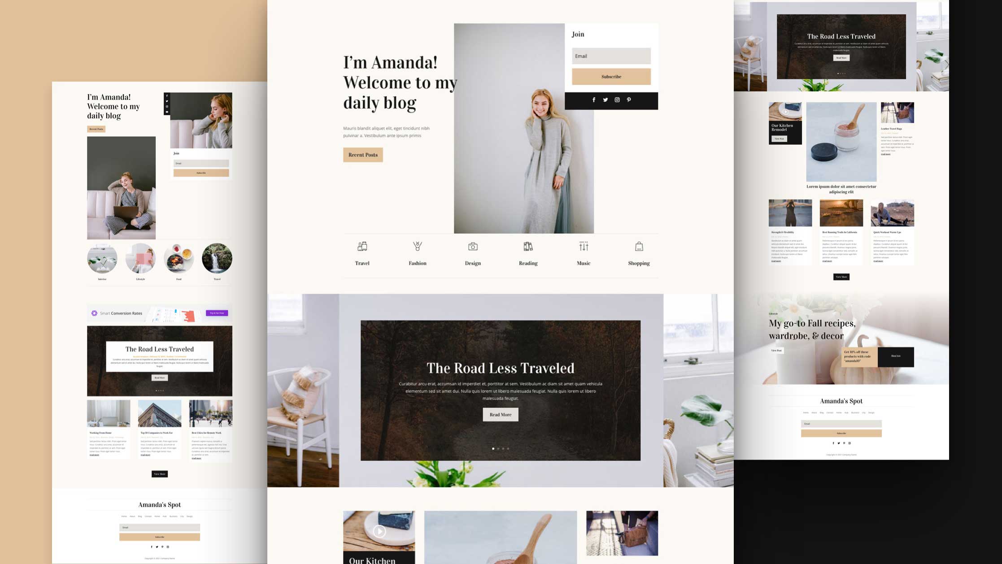Viewport: 1002px width, 564px height.
Task: Click the Facebook social icon in Join panel
Action: coord(593,100)
